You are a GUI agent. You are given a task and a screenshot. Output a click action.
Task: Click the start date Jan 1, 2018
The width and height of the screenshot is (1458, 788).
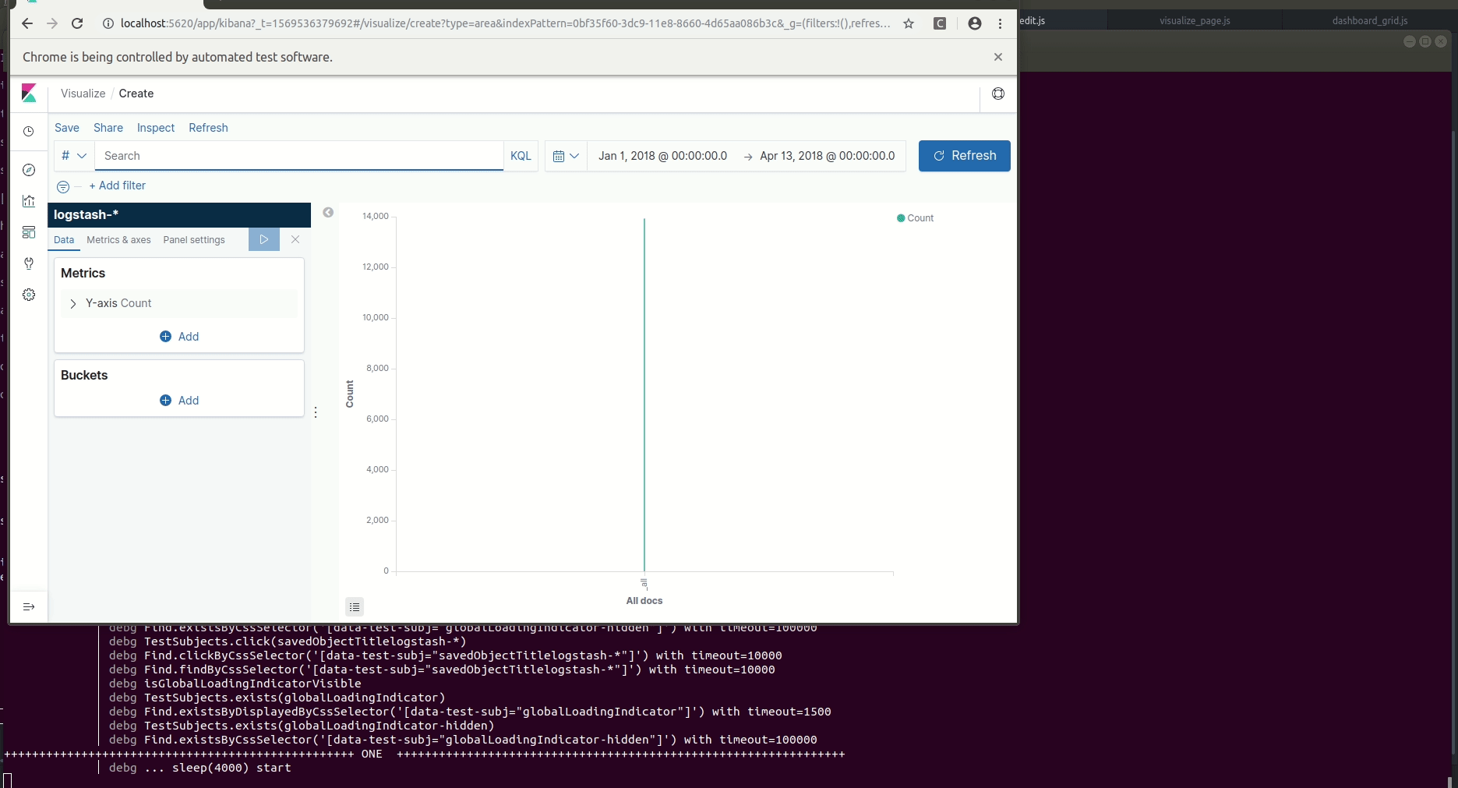tap(662, 156)
